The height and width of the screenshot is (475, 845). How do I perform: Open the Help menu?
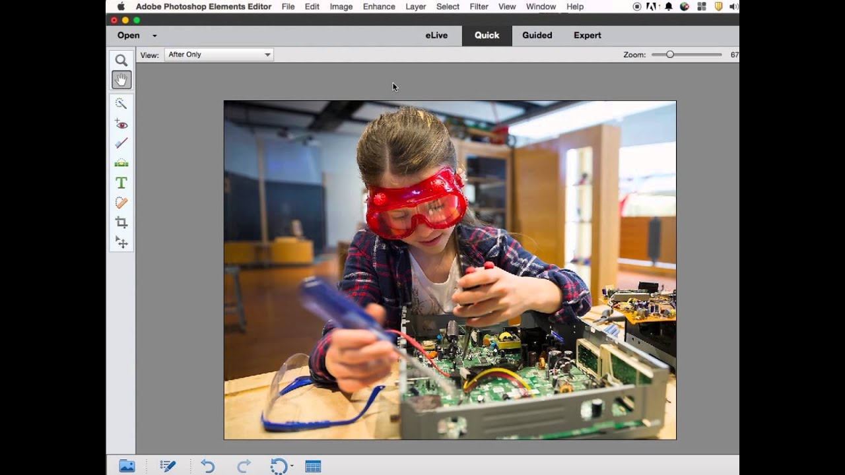point(575,7)
